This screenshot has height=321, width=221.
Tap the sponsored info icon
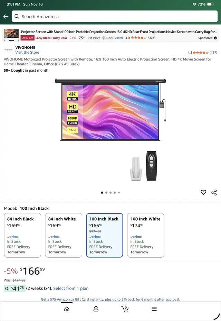215,38
